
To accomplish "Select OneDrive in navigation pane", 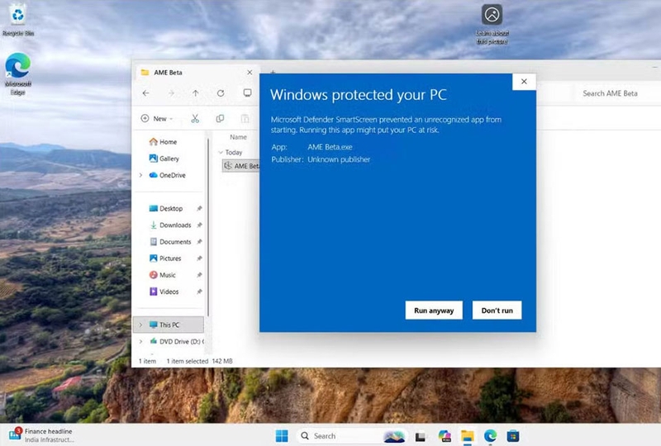I will point(168,175).
